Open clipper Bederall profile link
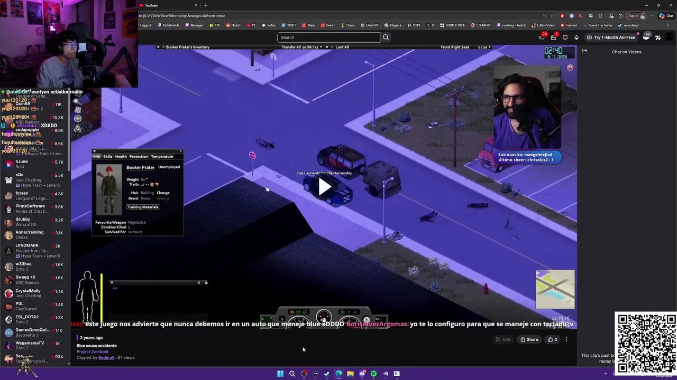The width and height of the screenshot is (677, 380). [106, 357]
